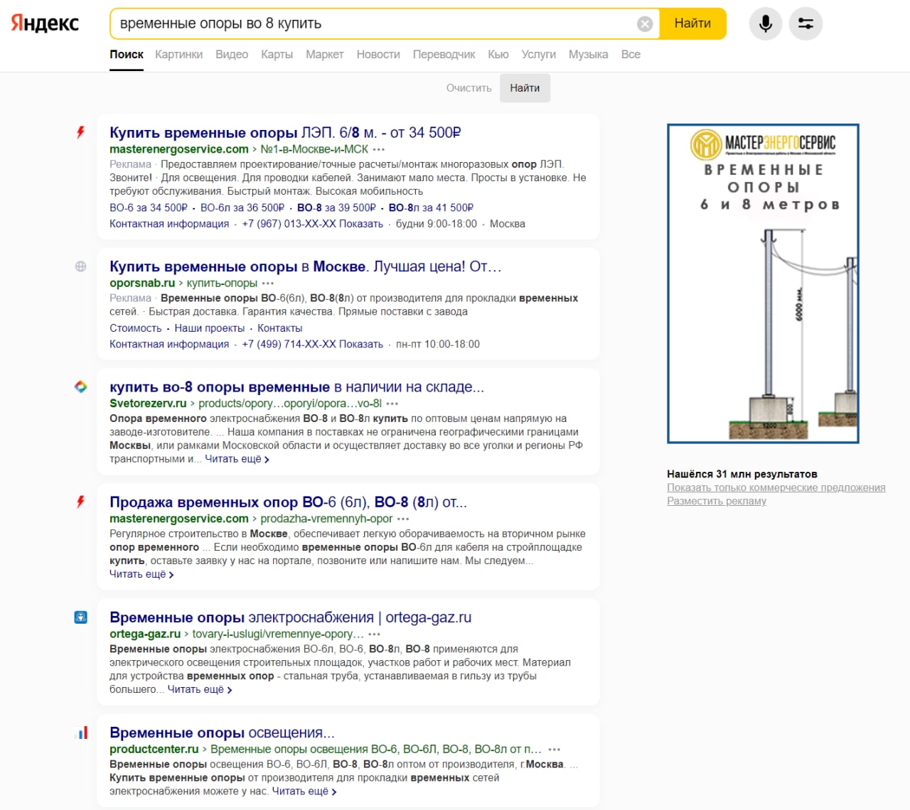Open 'Купить временные опоры в Москве' result

306,266
